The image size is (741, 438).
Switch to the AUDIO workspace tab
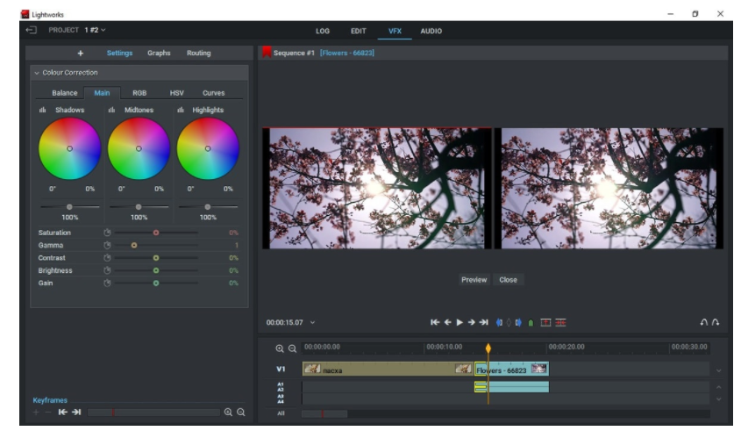coord(431,31)
